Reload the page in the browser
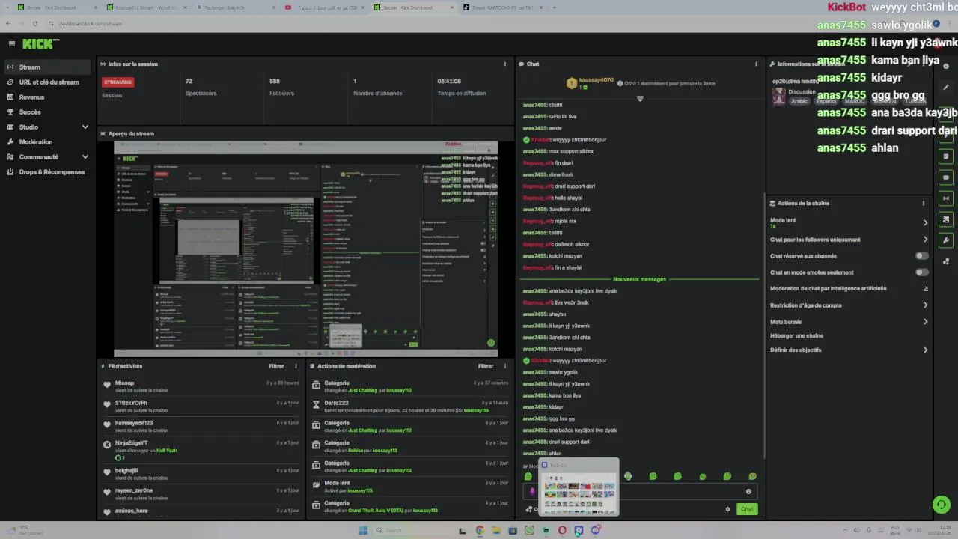This screenshot has width=958, height=539. pyautogui.click(x=35, y=23)
